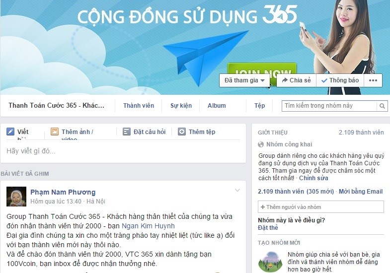Click the Đặt thẻ link
The width and height of the screenshot is (390, 273).
tap(268, 227)
